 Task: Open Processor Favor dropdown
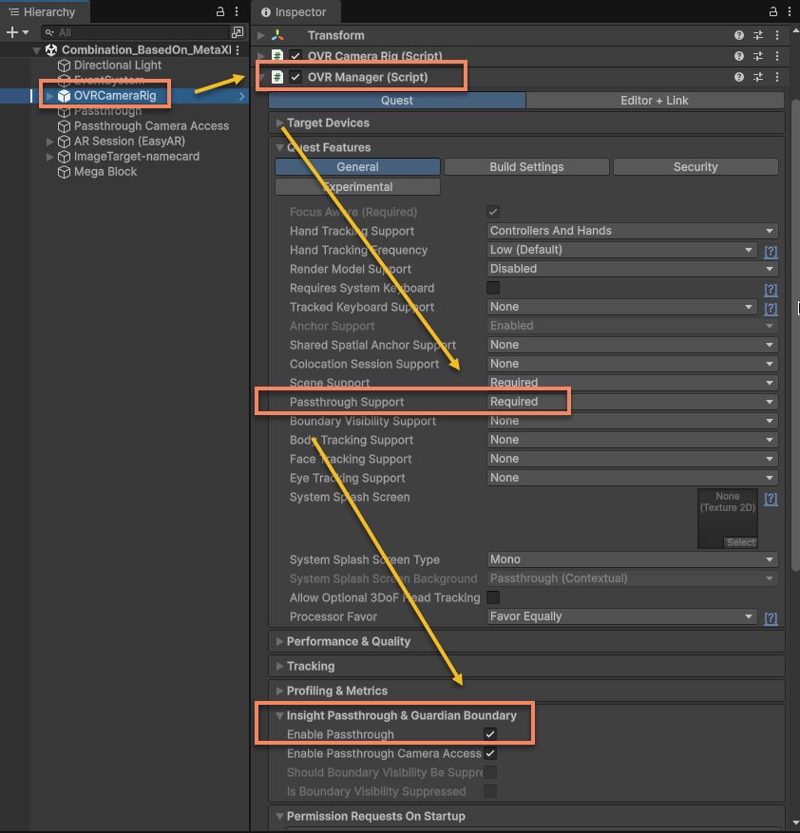[x=621, y=616]
